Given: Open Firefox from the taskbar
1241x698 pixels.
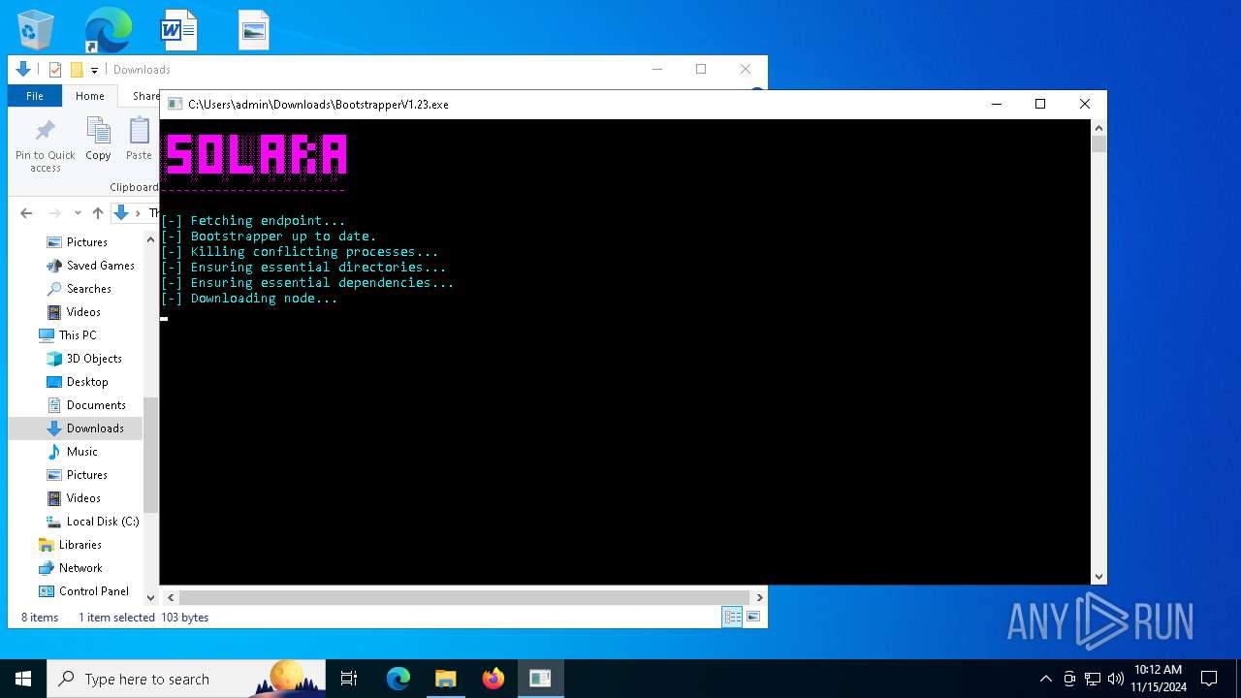Looking at the screenshot, I should (493, 679).
